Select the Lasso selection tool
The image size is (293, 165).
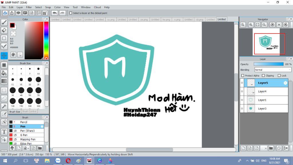point(4,99)
